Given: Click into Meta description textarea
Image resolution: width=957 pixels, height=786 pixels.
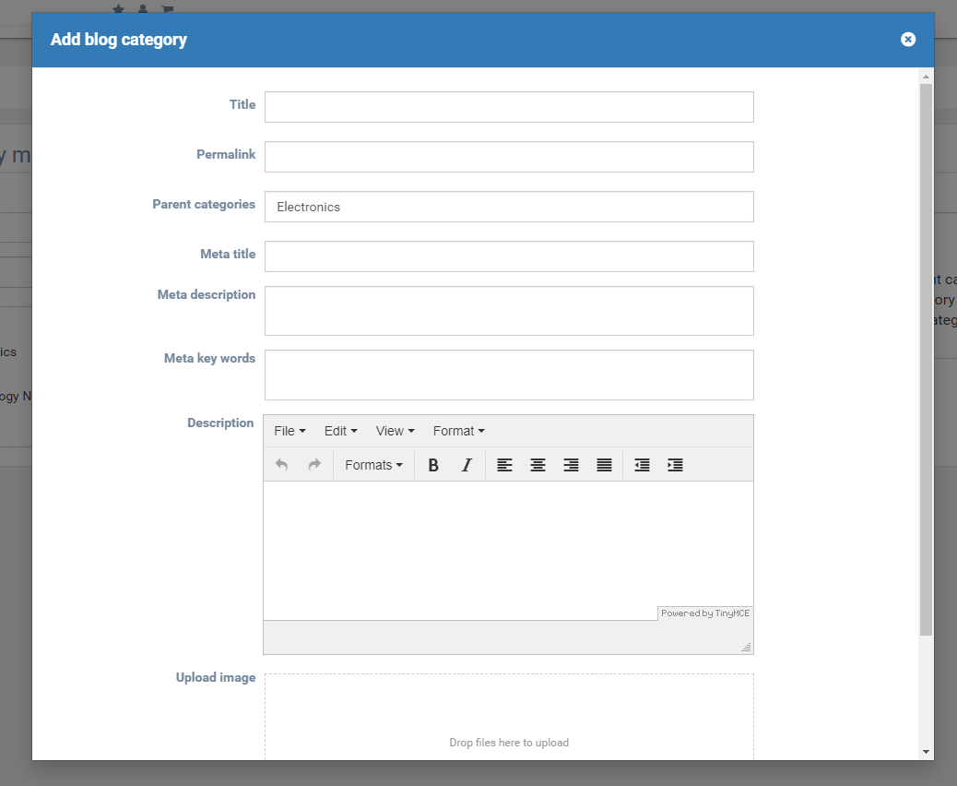Looking at the screenshot, I should coord(509,311).
